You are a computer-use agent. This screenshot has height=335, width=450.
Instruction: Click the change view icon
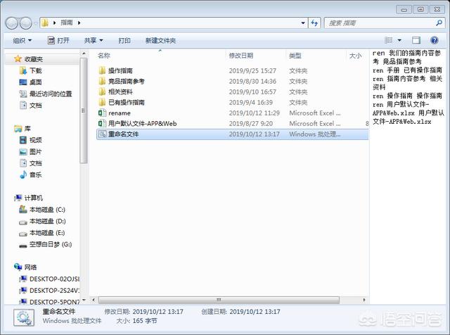pyautogui.click(x=388, y=40)
